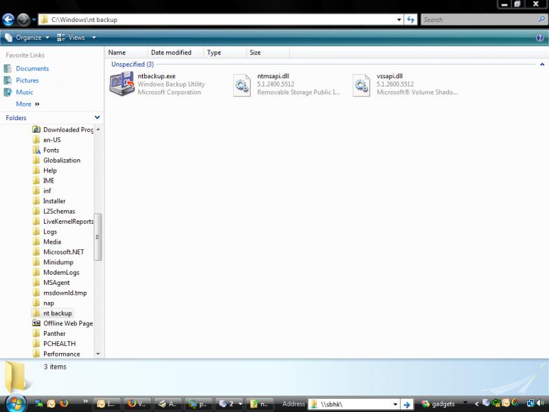
Task: Click the Views button
Action: pos(71,38)
